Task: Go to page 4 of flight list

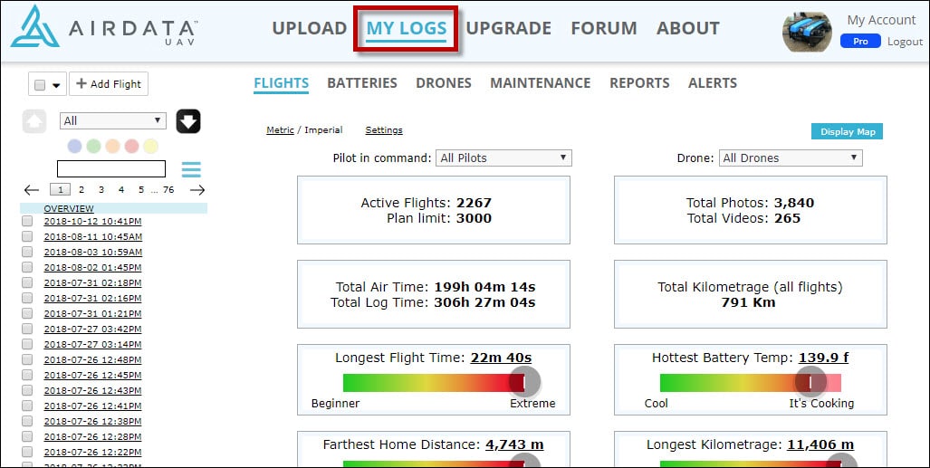Action: coord(121,190)
